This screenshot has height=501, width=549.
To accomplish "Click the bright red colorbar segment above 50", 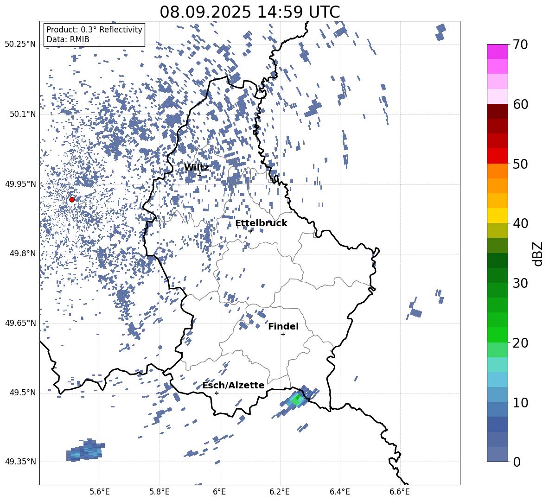I will (497, 156).
